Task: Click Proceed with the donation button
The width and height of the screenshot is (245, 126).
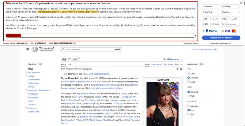Action: pos(221,38)
